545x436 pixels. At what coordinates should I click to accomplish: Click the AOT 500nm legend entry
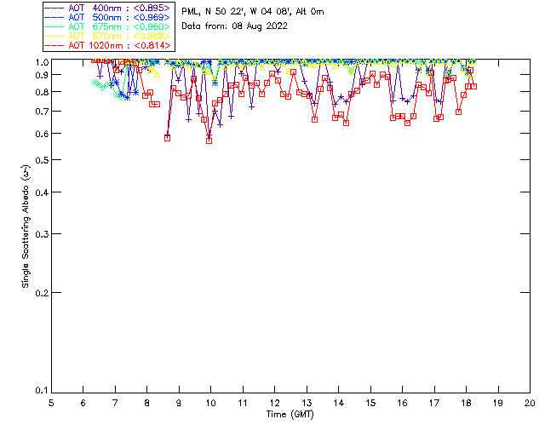109,17
